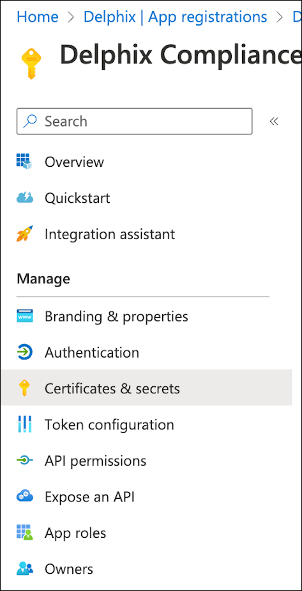Click the Expose an API cloud icon
The image size is (302, 591).
coord(24,496)
